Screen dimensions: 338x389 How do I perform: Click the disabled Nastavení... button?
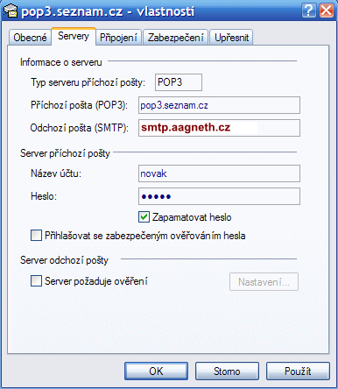tap(264, 282)
